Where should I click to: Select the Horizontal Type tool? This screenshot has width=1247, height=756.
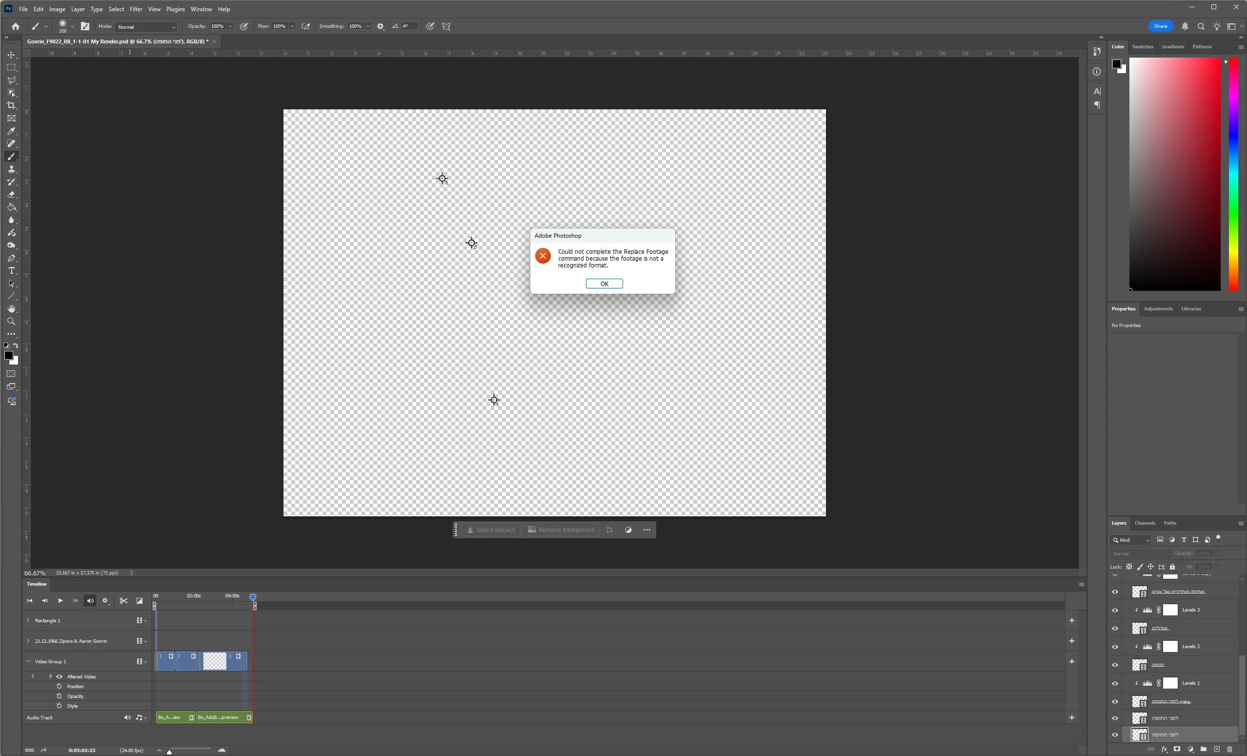11,271
